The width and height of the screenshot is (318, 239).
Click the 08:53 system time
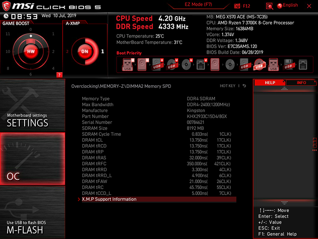24,16
